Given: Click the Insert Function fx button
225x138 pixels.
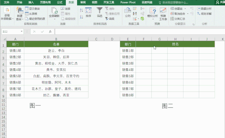Looking at the screenshot, I should [50, 32].
